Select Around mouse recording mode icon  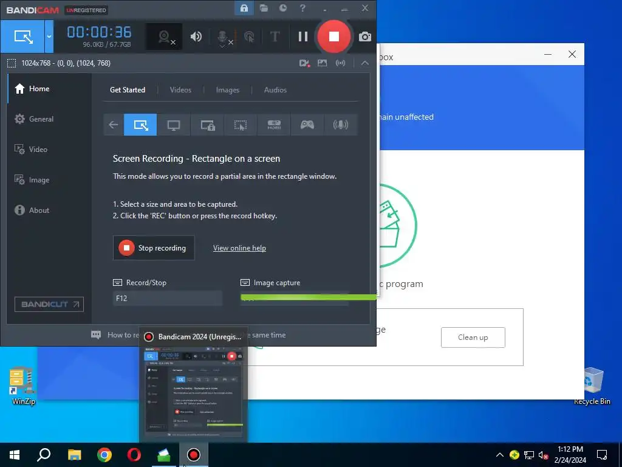pos(241,125)
